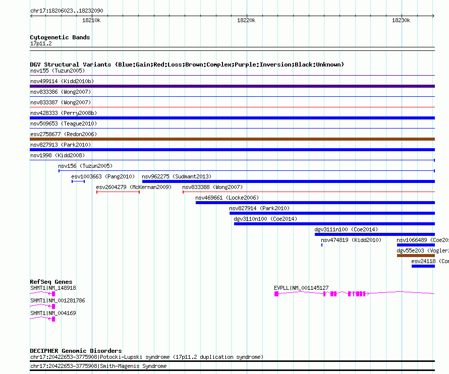Screen dimensions: 449x374
Task: Click the SHMT1 NM_001281786 magenta exon glyph
Action: (x=53, y=306)
